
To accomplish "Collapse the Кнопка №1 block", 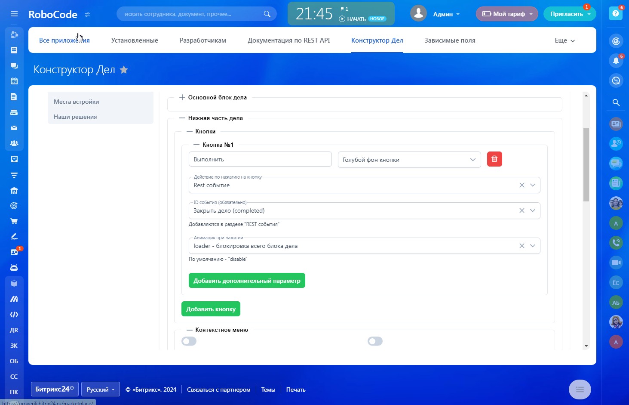I will [x=197, y=145].
